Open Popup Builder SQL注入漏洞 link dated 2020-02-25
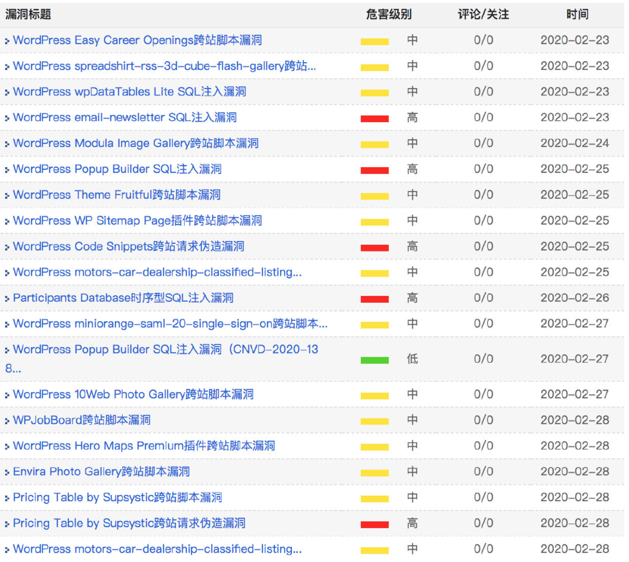 [x=117, y=169]
